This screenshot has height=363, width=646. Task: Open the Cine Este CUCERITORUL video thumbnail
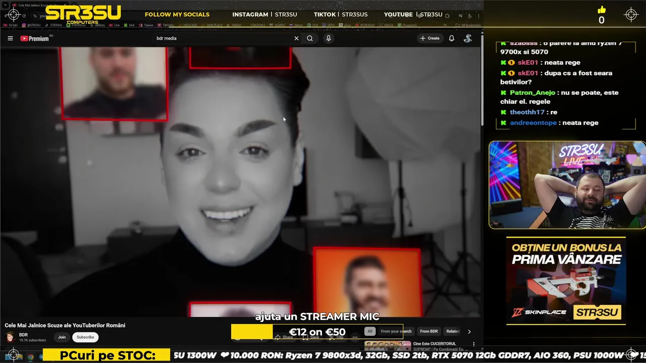388,346
